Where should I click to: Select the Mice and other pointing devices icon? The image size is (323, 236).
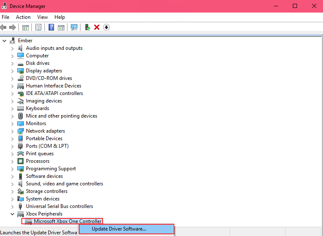21,116
